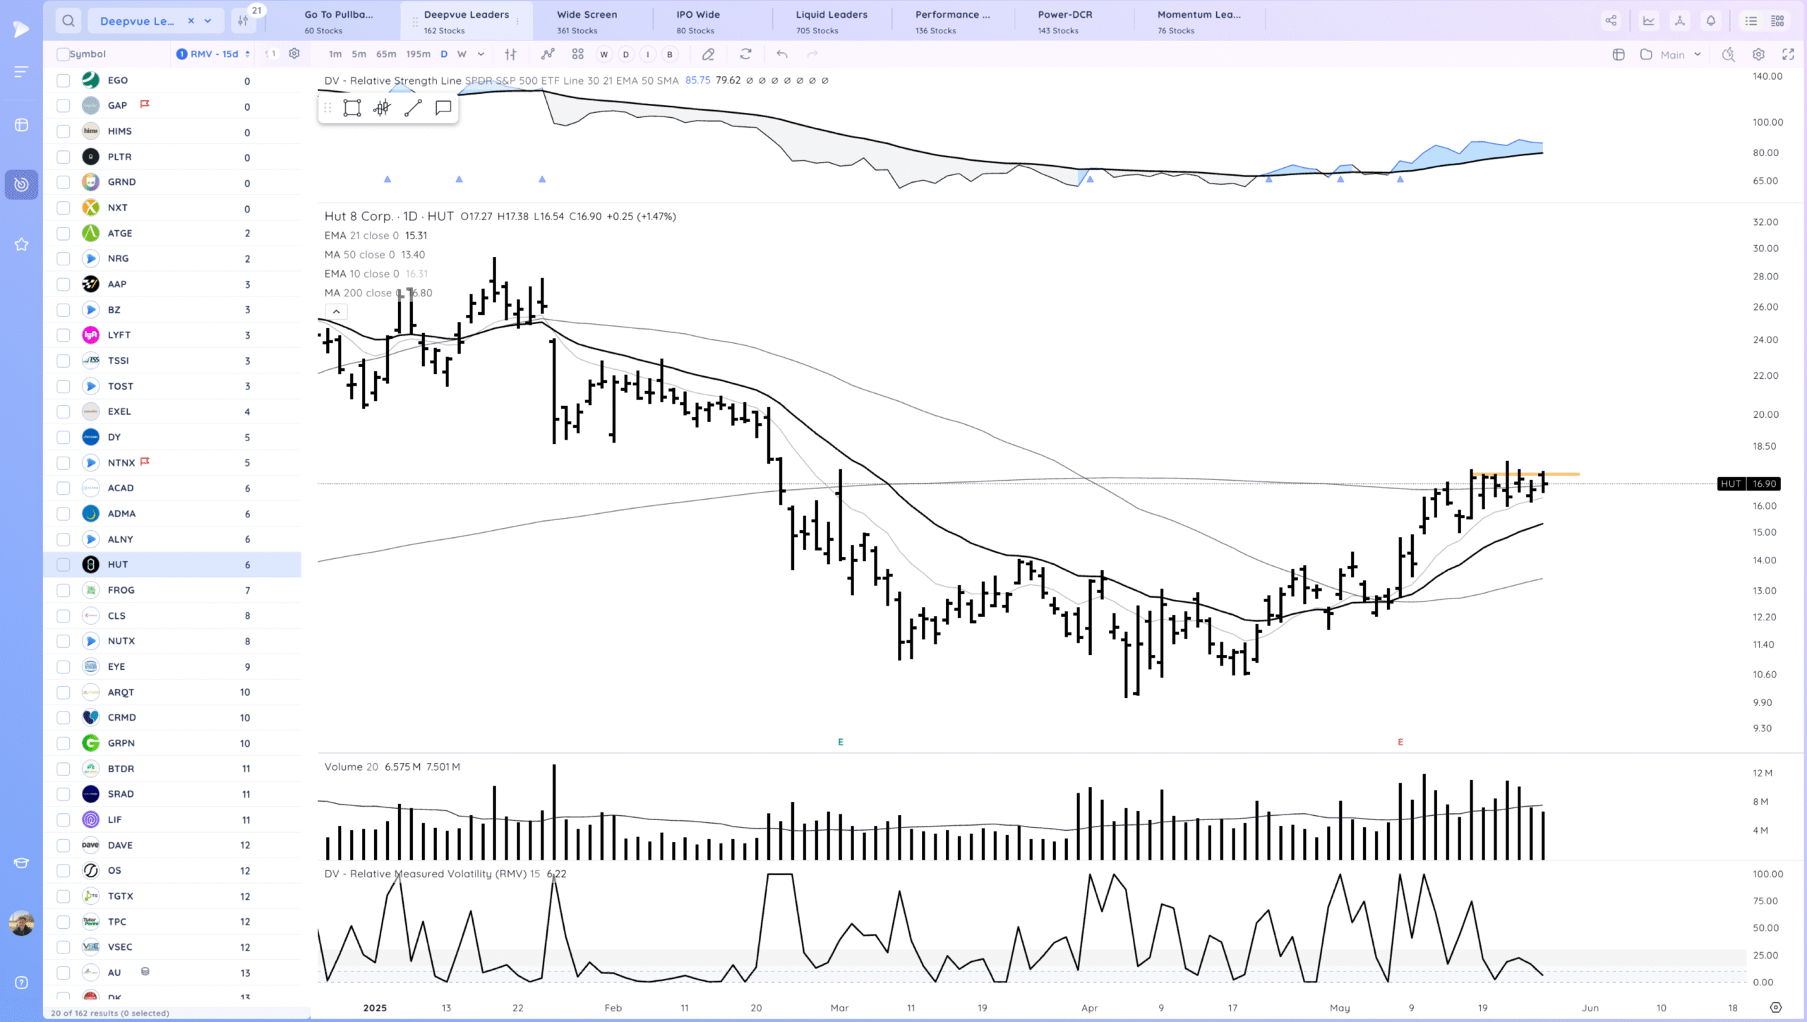Click the undo arrow icon
Screen dimensions: 1807x1022
point(781,54)
